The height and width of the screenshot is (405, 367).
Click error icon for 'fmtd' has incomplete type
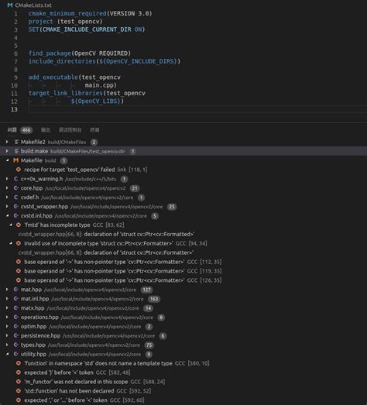coord(19,225)
